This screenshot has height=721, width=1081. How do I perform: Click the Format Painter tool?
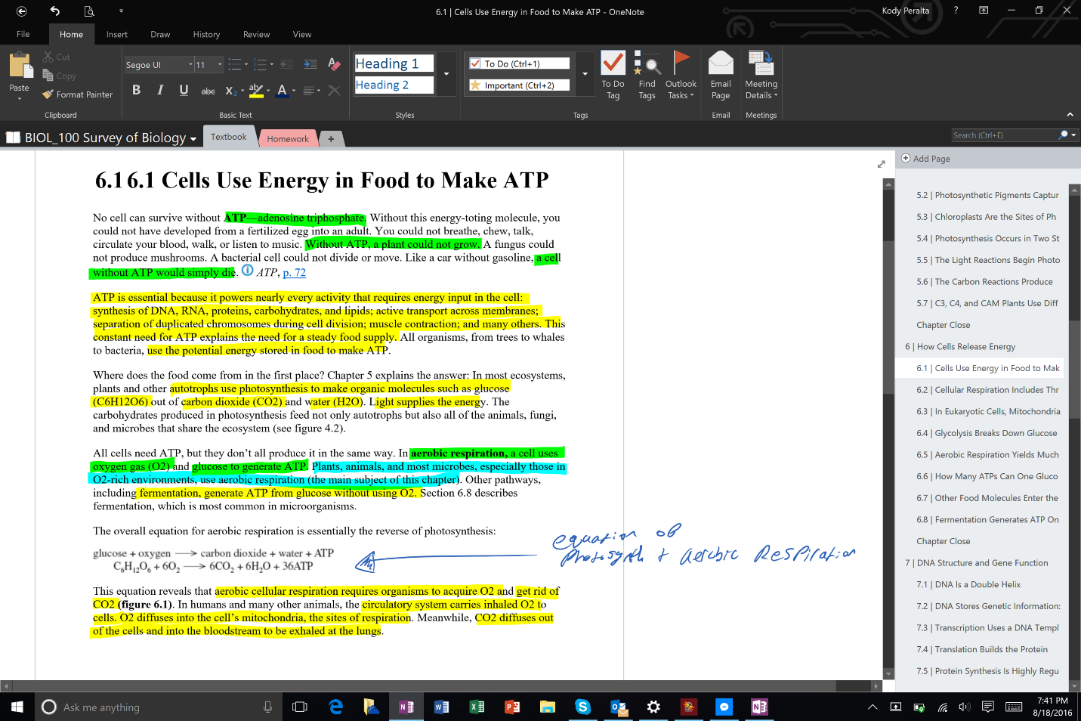tap(78, 94)
